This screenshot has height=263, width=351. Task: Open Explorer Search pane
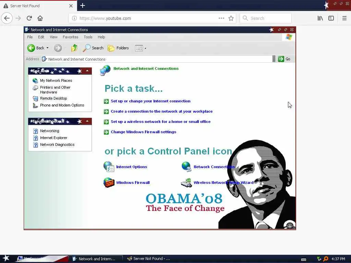pyautogui.click(x=93, y=48)
